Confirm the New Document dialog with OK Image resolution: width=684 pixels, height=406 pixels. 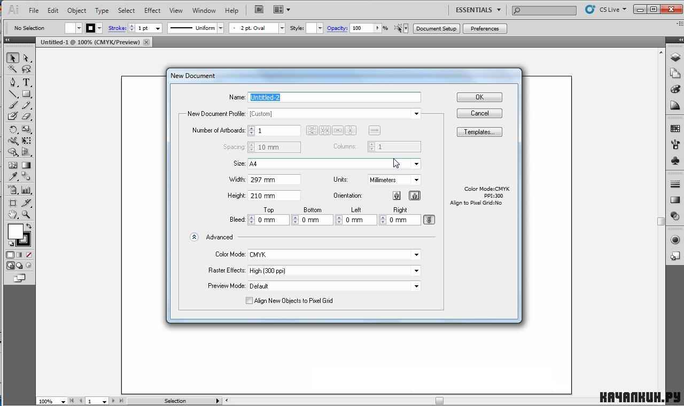tap(479, 97)
